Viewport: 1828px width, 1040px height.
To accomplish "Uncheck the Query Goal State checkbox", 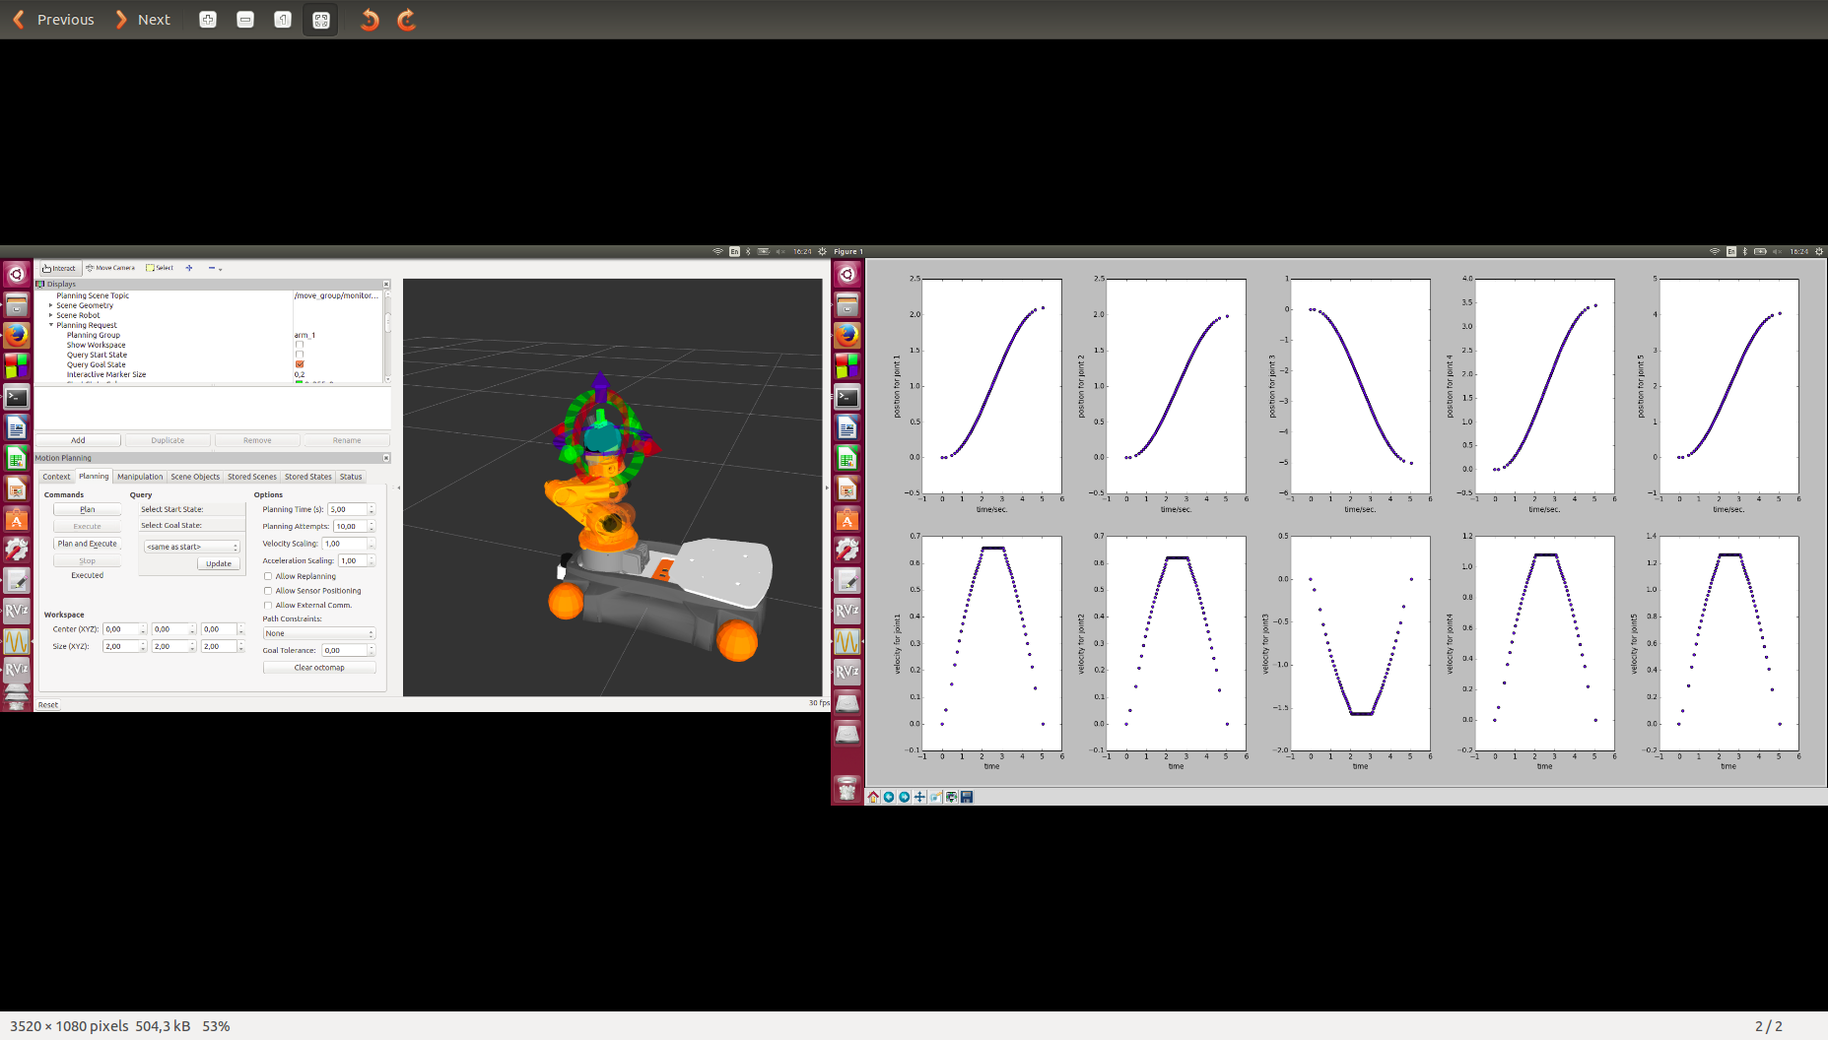I will [x=300, y=364].
